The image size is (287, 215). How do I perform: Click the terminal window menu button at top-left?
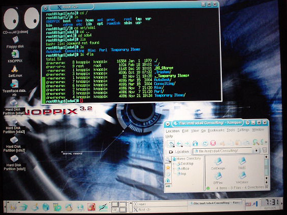coord(46,8)
